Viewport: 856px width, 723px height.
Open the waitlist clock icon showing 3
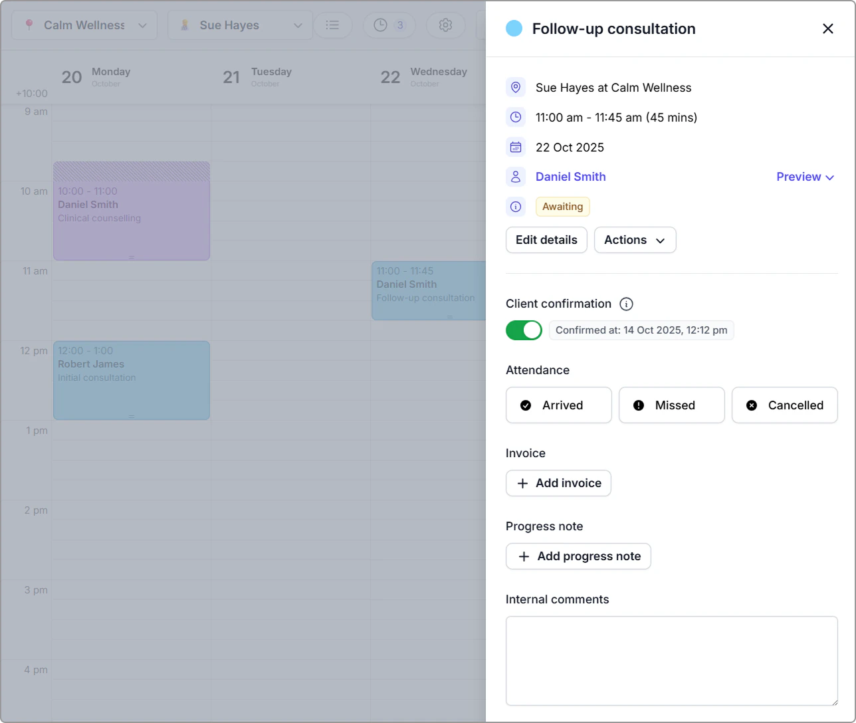[x=389, y=25]
